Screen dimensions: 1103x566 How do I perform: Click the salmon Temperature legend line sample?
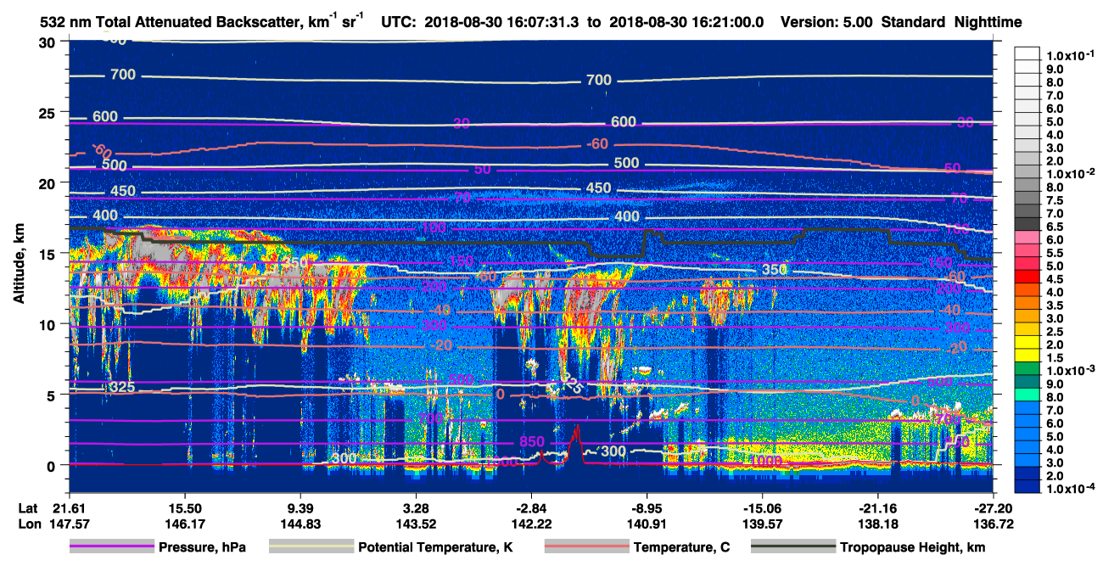586,546
